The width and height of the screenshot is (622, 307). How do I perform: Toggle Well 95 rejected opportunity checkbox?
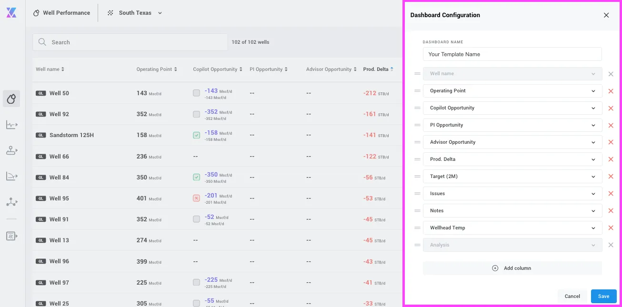point(196,198)
